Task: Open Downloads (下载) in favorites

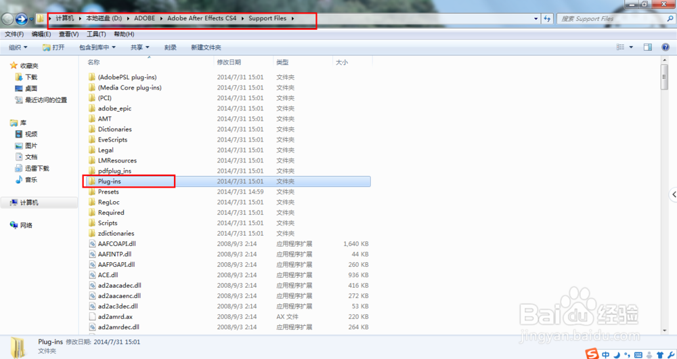Action: [26, 77]
